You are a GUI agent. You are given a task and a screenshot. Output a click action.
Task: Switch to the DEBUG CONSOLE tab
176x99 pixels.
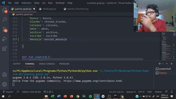(47, 64)
